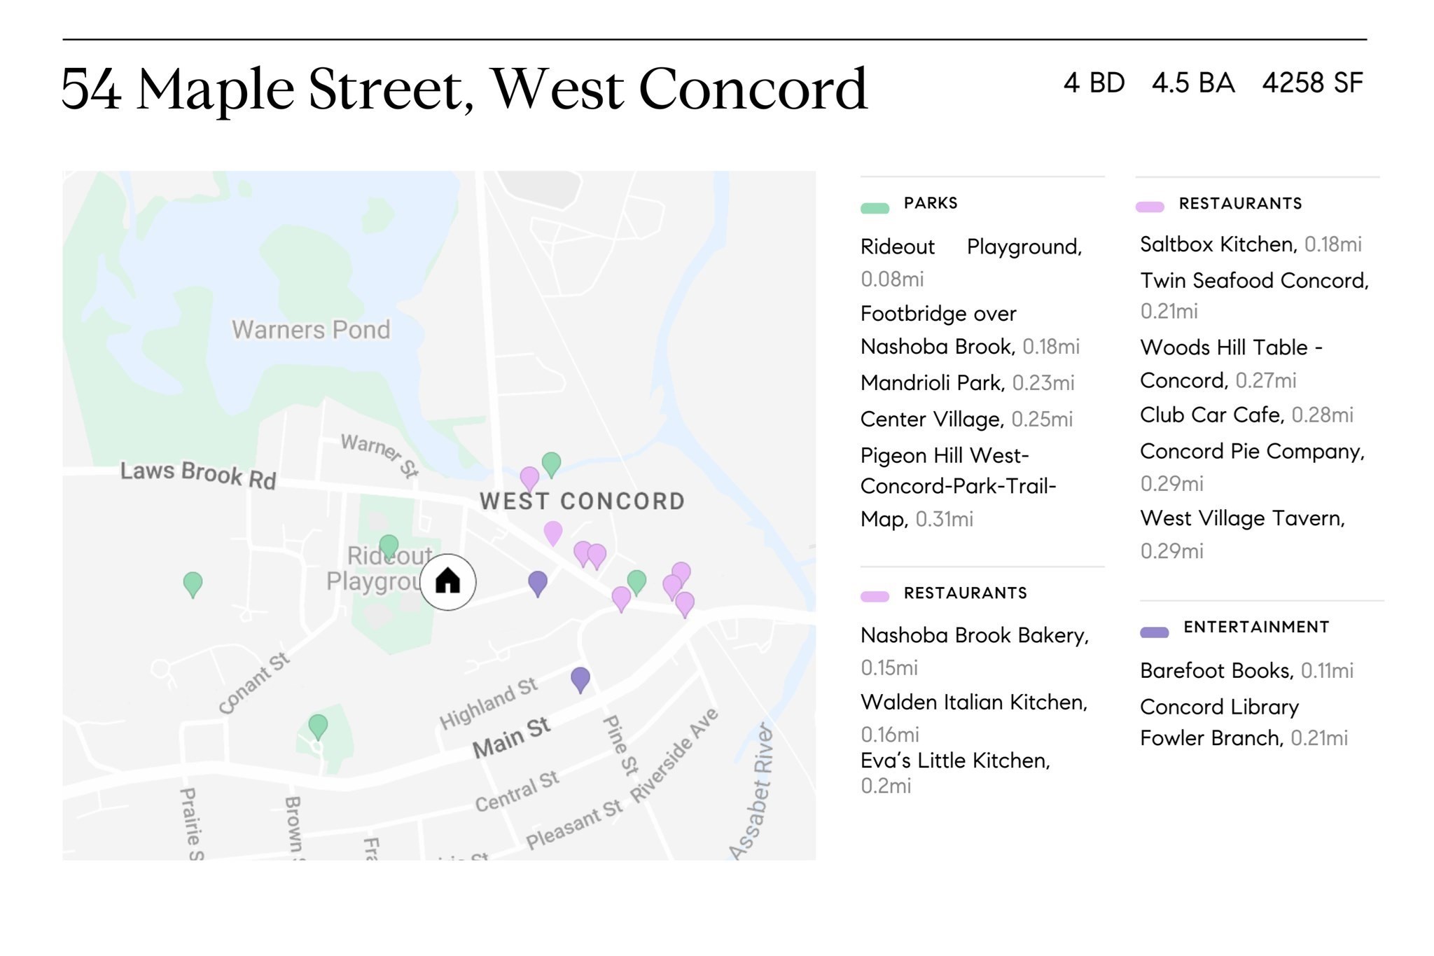1434x956 pixels.
Task: Click the pink pin beside the northern green pin
Action: click(530, 478)
